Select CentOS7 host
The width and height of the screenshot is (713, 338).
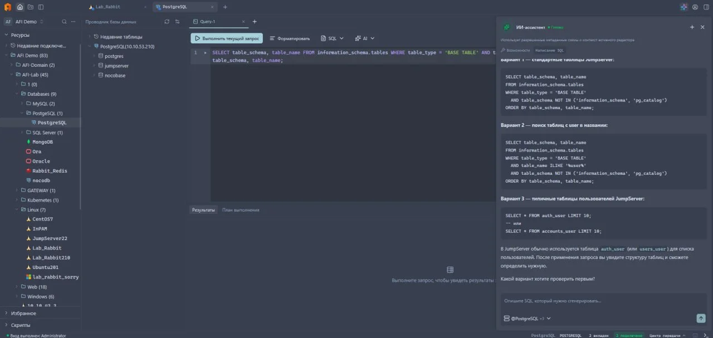coord(42,219)
